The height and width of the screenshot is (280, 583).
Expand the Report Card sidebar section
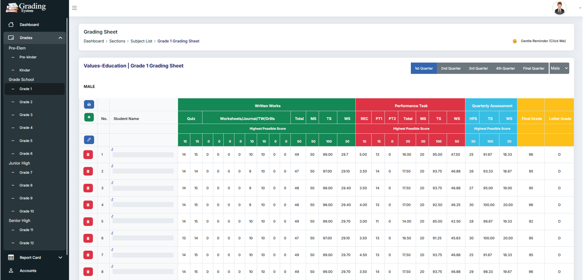60,258
